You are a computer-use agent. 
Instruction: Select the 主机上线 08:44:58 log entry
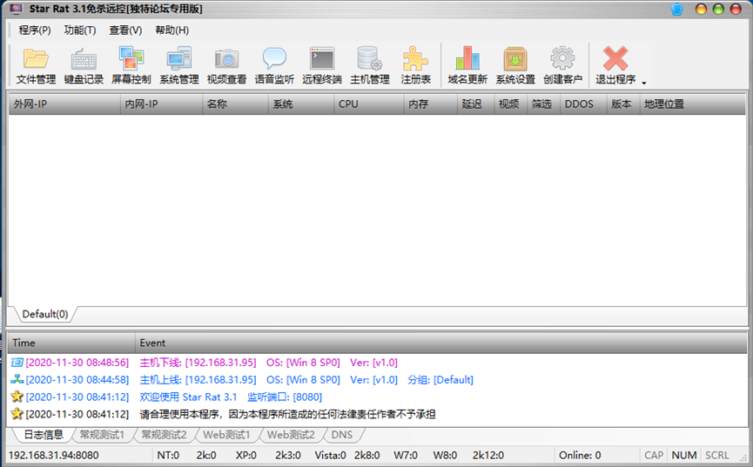378,380
